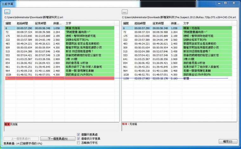Select '如果你殺不了他你家人就會死' without space

coord(177,67)
